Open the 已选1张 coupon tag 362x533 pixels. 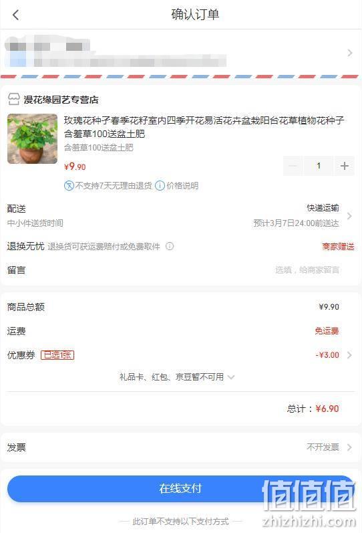click(x=57, y=355)
